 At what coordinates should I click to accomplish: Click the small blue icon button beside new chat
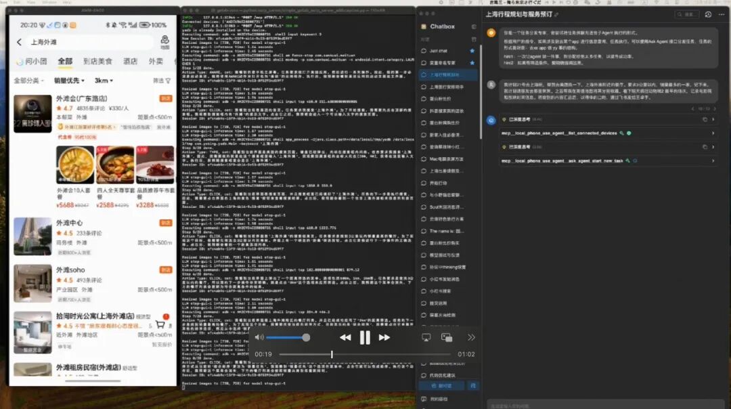[x=472, y=386]
